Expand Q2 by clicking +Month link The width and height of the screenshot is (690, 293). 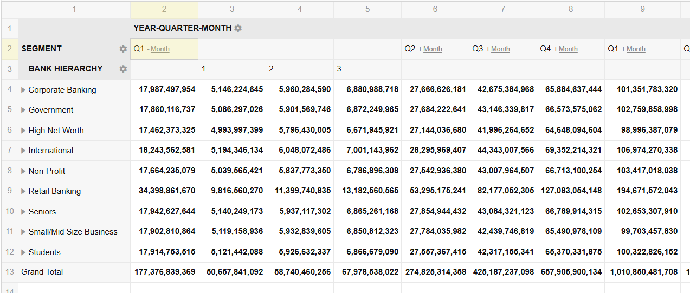pos(432,49)
